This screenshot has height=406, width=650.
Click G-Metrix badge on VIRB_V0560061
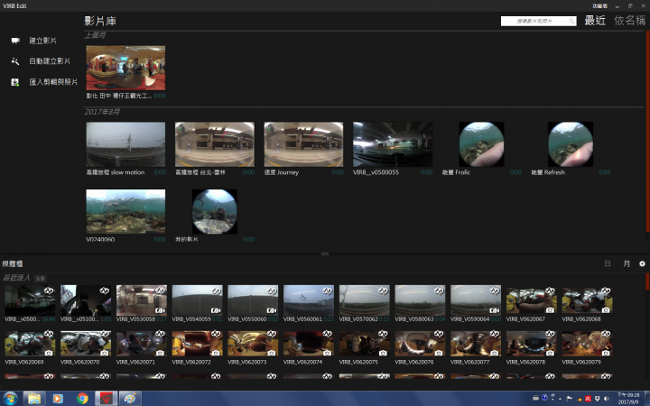click(327, 291)
